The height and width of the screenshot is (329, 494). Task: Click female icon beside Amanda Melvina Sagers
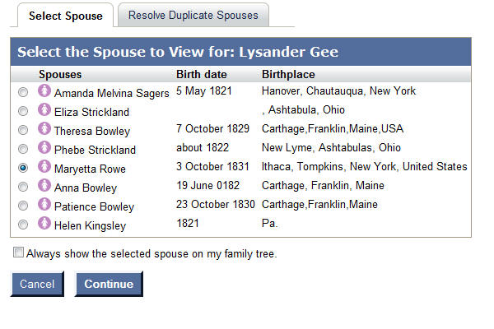pos(44,90)
